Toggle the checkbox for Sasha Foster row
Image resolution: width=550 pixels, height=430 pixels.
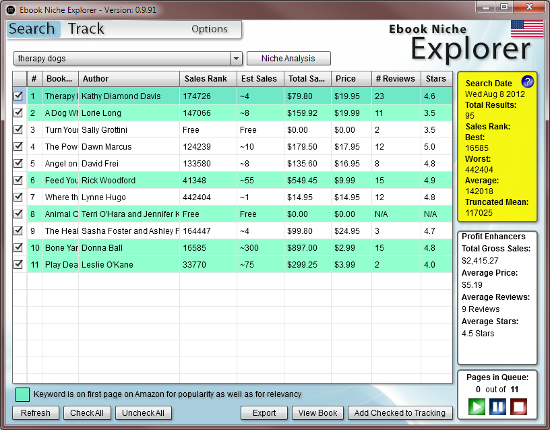point(18,231)
